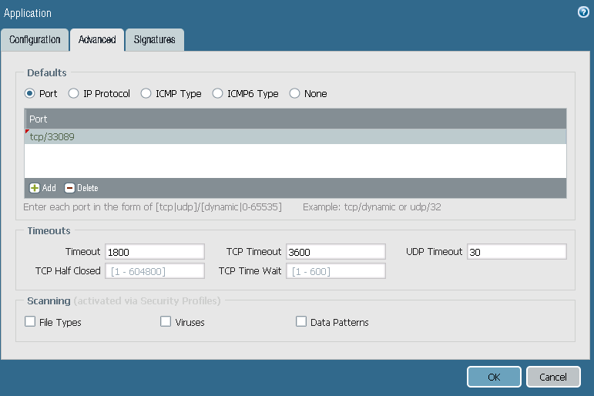Select the ICMP Type radio button
The width and height of the screenshot is (594, 396).
pyautogui.click(x=146, y=93)
